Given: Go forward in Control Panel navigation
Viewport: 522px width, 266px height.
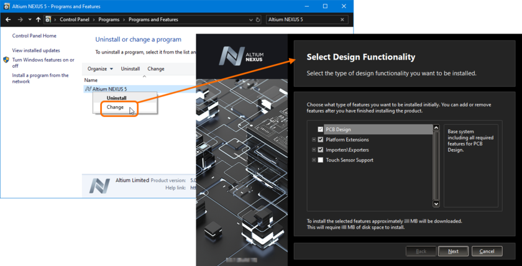Looking at the screenshot, I should point(21,20).
